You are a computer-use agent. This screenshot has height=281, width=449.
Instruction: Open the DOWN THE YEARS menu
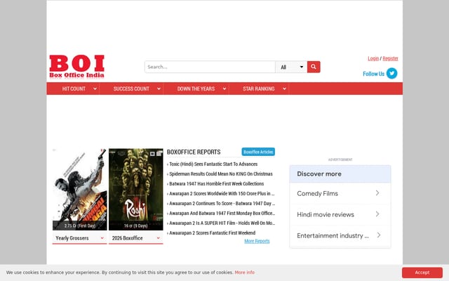coord(196,89)
